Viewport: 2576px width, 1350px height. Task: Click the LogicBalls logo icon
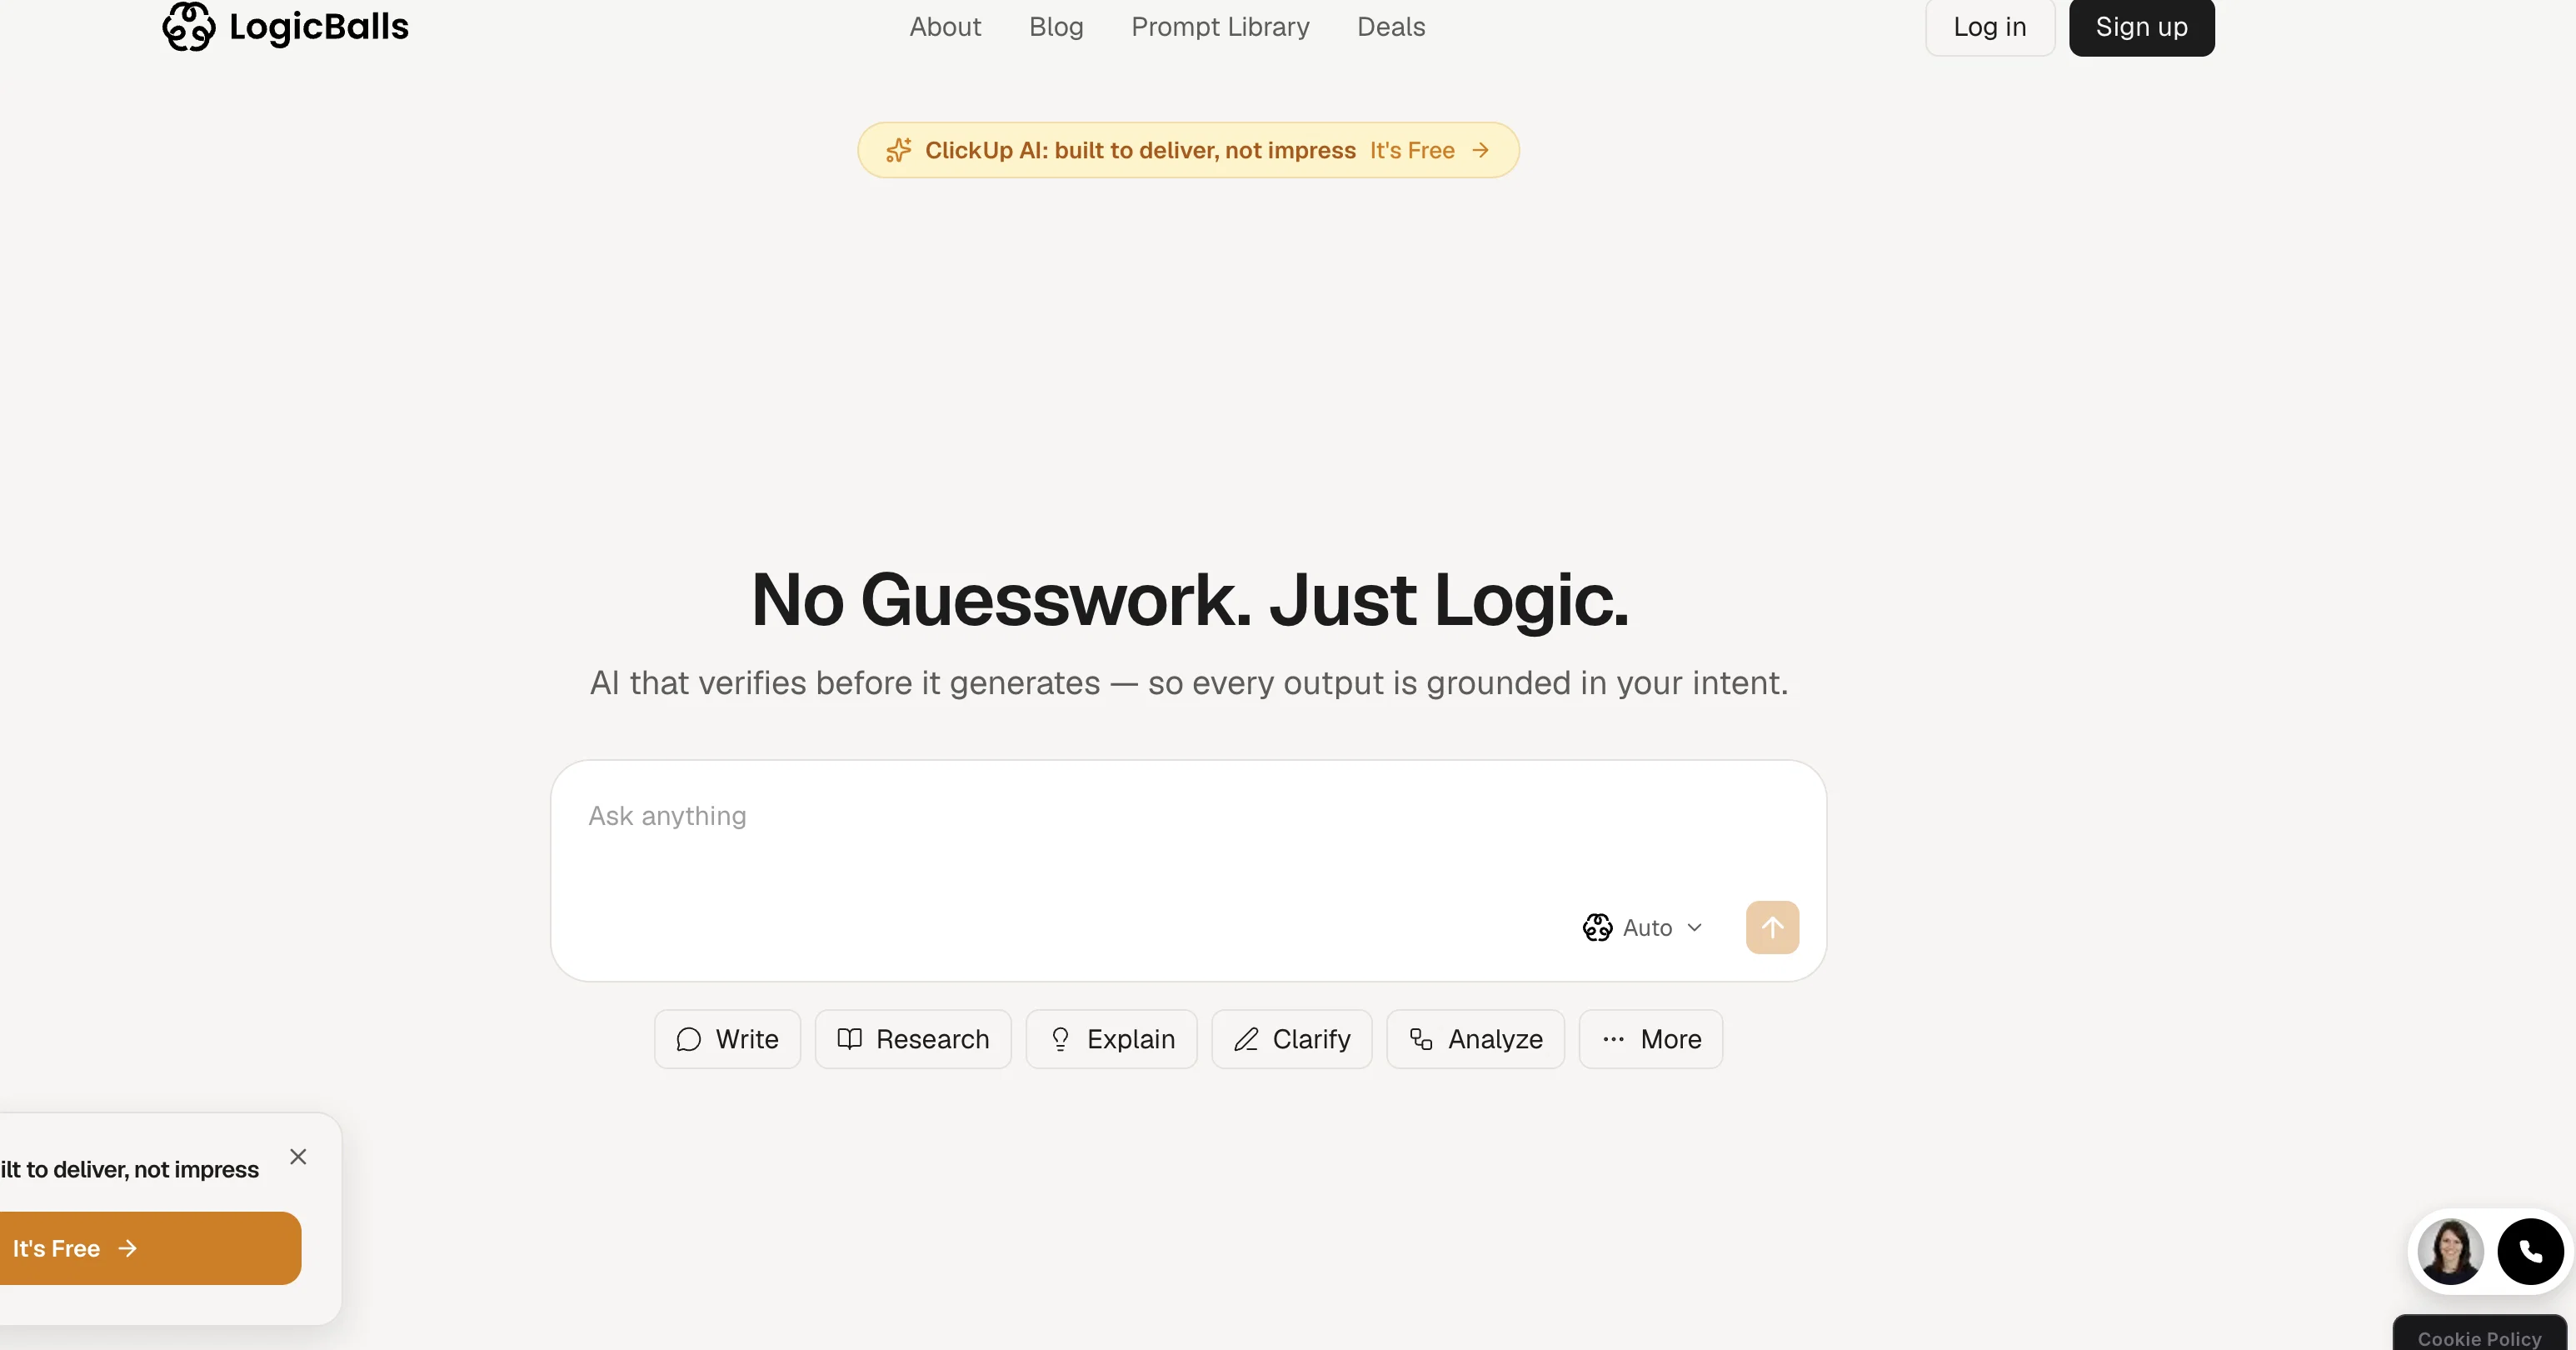tap(188, 26)
